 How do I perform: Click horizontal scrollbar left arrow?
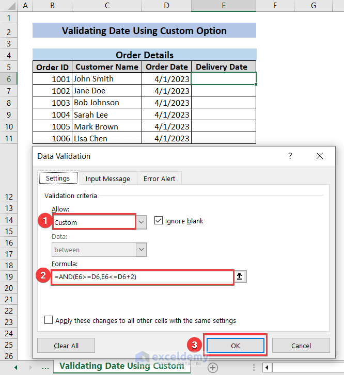[267, 367]
